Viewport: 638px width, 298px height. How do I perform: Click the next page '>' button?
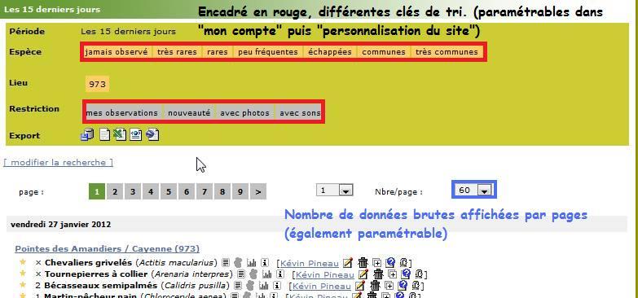[258, 191]
